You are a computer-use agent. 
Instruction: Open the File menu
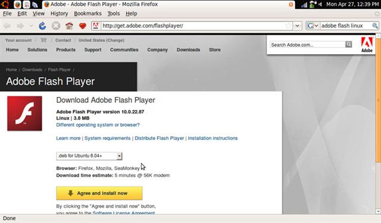click(7, 14)
